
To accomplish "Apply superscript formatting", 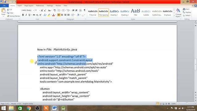I will point(40,15).
